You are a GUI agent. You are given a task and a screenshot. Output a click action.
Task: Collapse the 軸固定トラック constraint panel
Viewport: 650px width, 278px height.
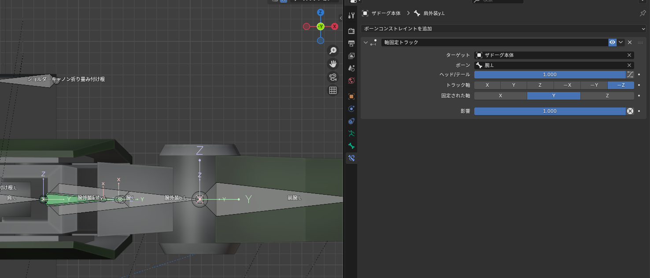(366, 42)
